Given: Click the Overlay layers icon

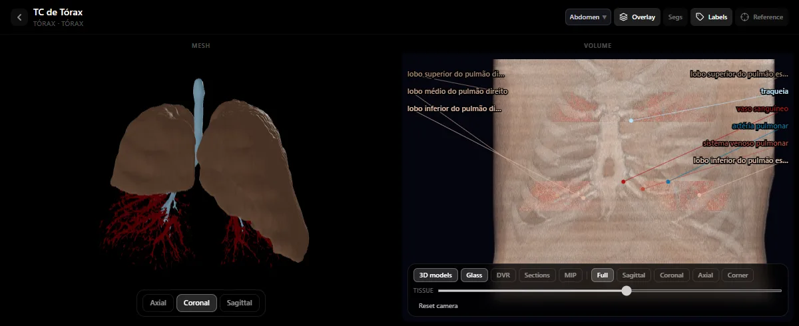Looking at the screenshot, I should pyautogui.click(x=623, y=17).
